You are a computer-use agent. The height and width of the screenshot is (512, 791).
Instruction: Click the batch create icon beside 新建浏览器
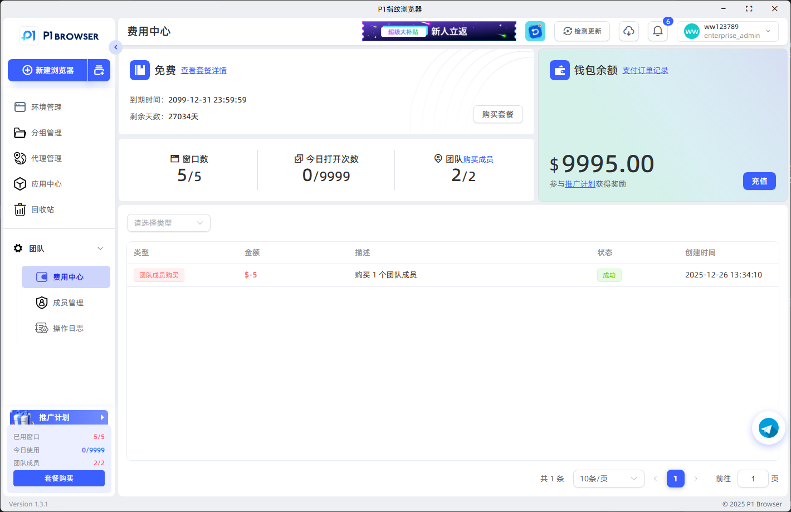point(99,70)
